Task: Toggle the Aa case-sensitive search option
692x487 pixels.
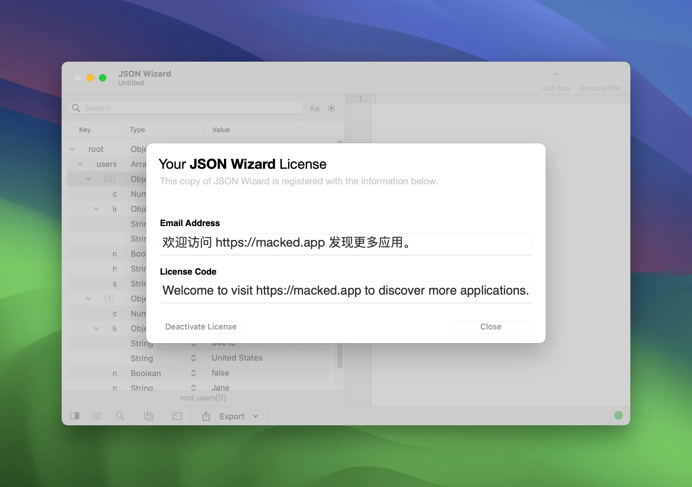Action: (315, 108)
